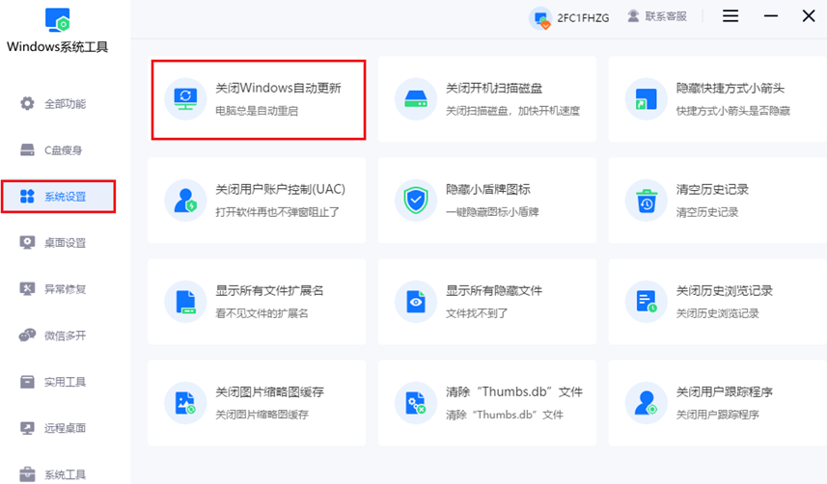Open 关闭图片缩略图缓存 card title
The width and height of the screenshot is (827, 484).
[x=269, y=391]
